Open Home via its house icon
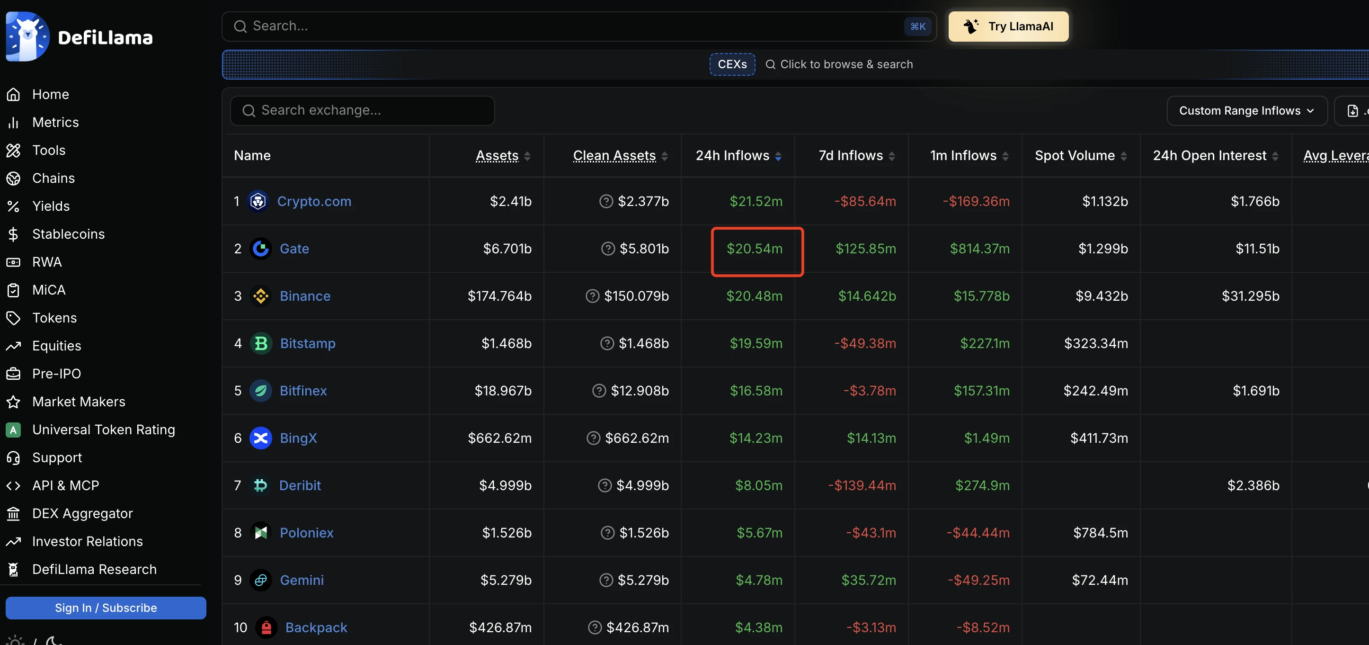The width and height of the screenshot is (1369, 645). (x=13, y=95)
